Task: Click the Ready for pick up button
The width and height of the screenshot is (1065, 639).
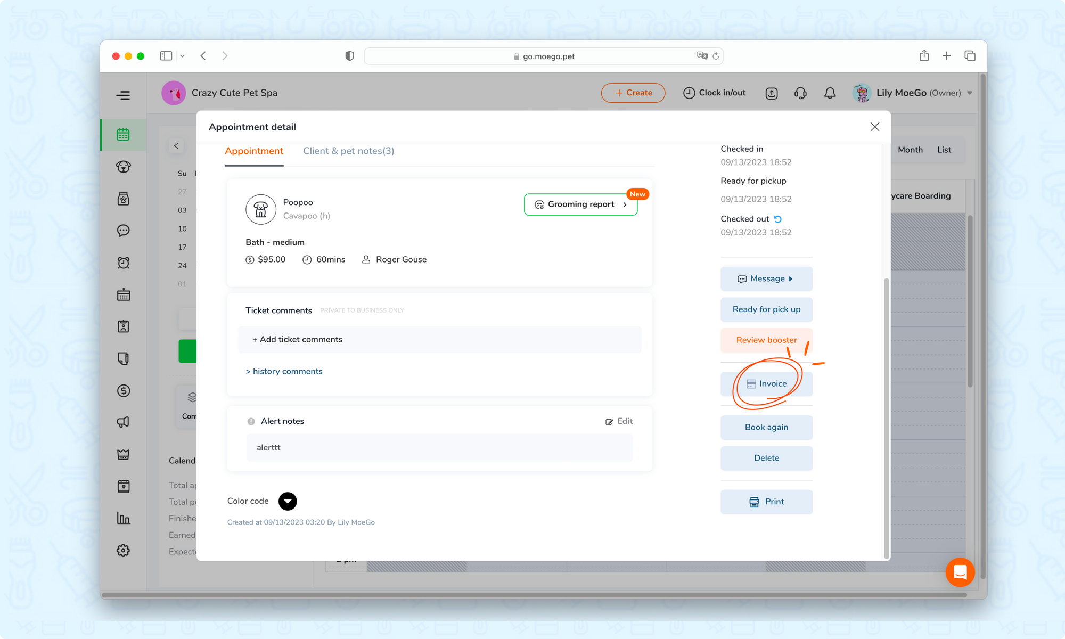Action: coord(766,309)
